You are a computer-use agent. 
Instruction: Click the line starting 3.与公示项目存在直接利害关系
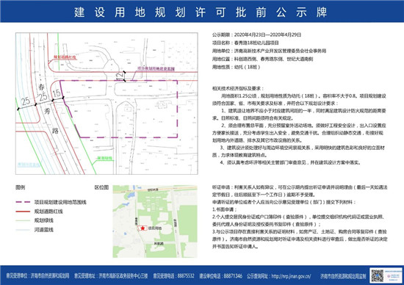300,231
